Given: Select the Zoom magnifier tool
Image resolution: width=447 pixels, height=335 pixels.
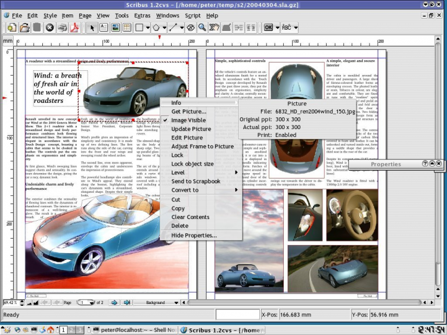Looking at the screenshot, I should coord(202,27).
